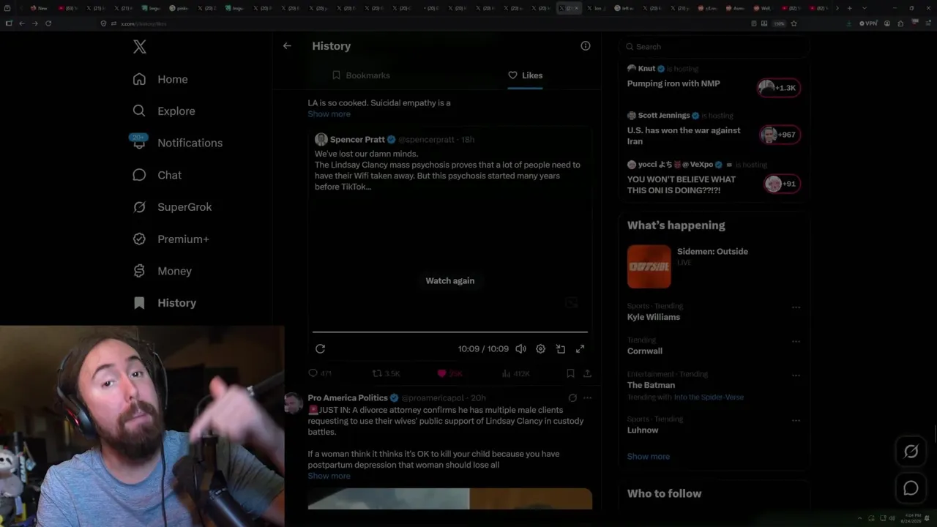Show hidden system tray icons
The width and height of the screenshot is (937, 527).
(860, 519)
